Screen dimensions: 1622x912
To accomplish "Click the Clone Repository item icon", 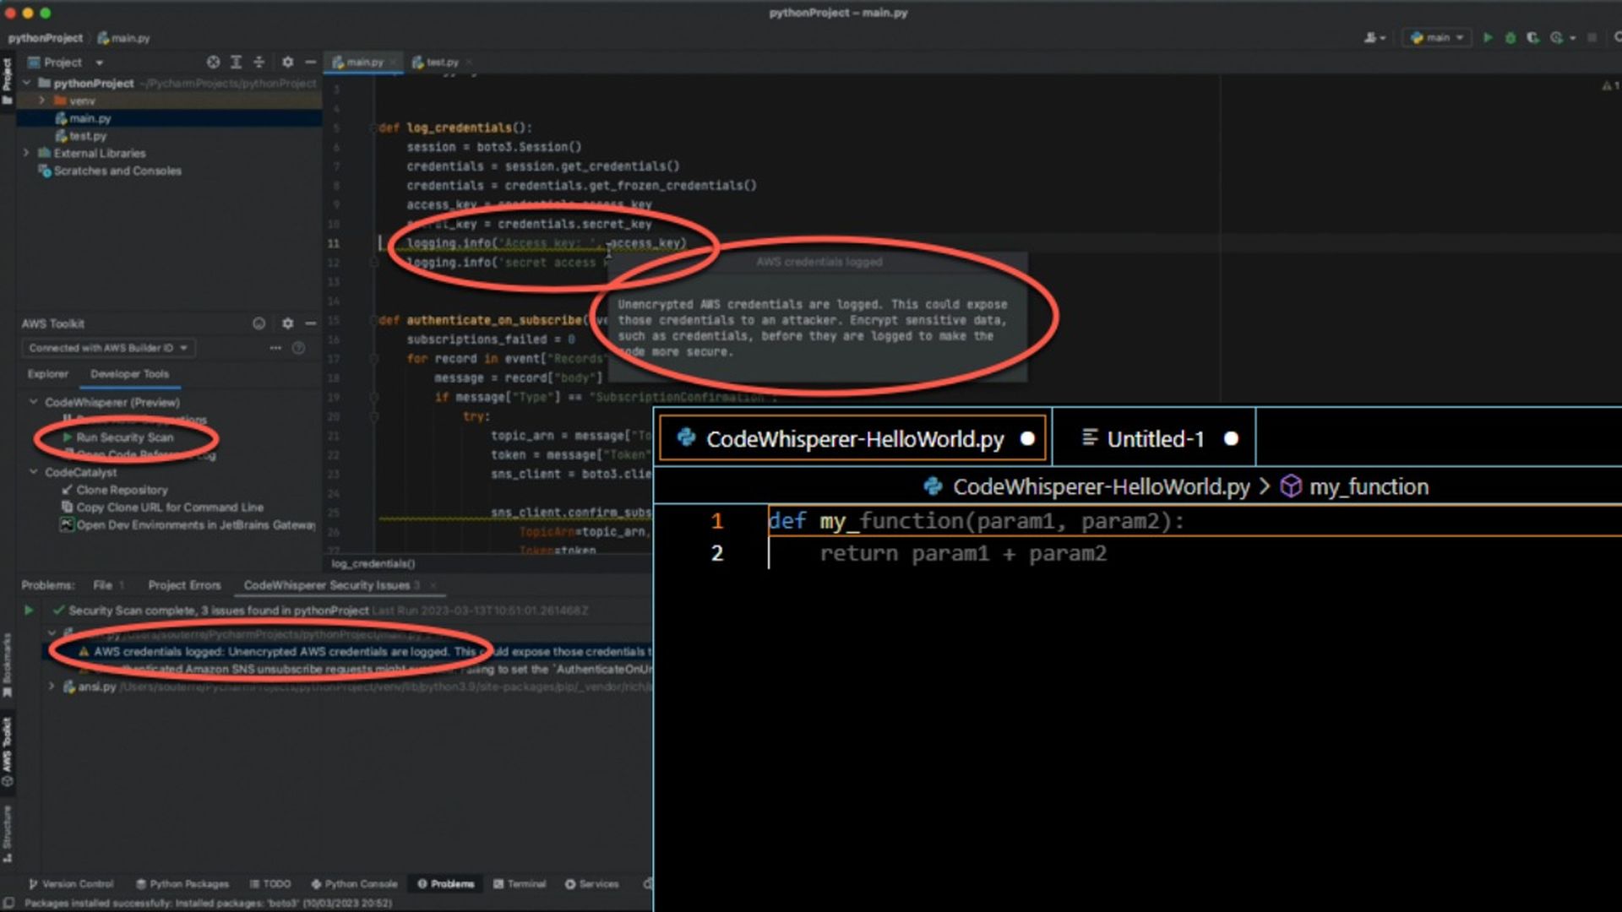I will [x=67, y=490].
